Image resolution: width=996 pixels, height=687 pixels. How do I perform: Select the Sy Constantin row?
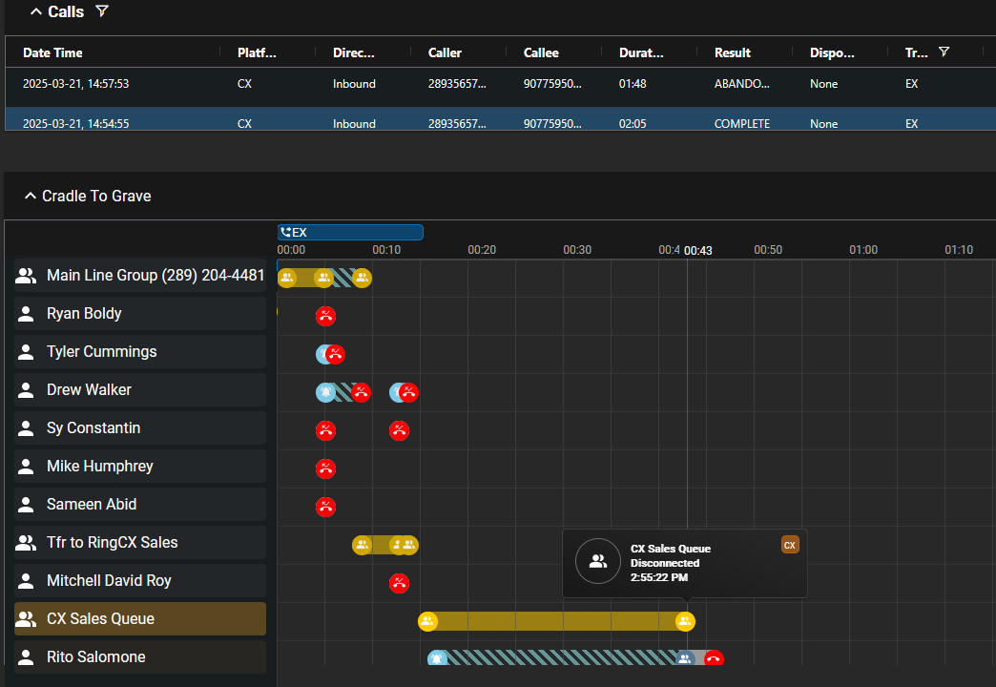coord(139,427)
